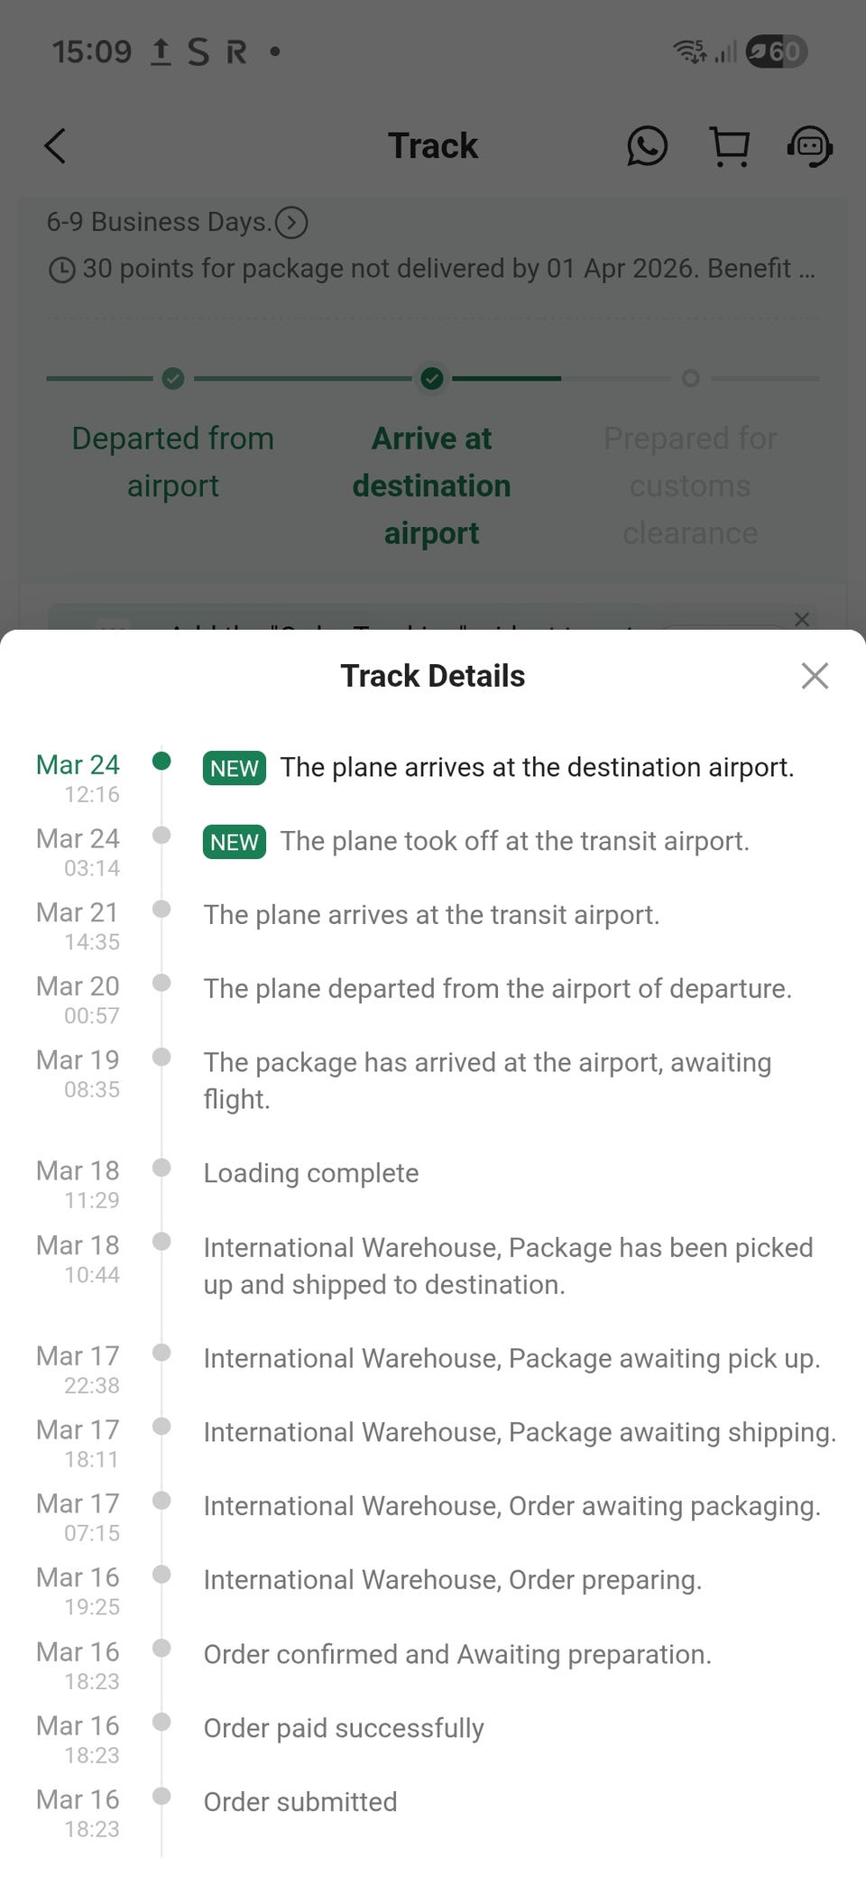Tap the 30 points late delivery benefit text

tap(447, 269)
